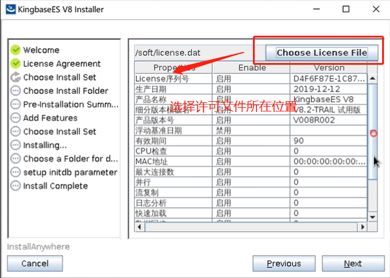Click the right arrow of horizontal scrollbar
Screen dimensions: 390x278
[x=363, y=227]
